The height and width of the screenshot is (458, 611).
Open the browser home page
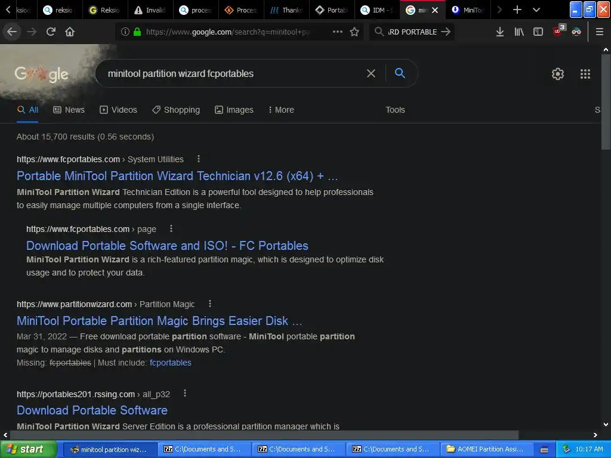pyautogui.click(x=70, y=32)
